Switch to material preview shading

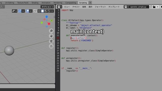[x=46, y=11]
